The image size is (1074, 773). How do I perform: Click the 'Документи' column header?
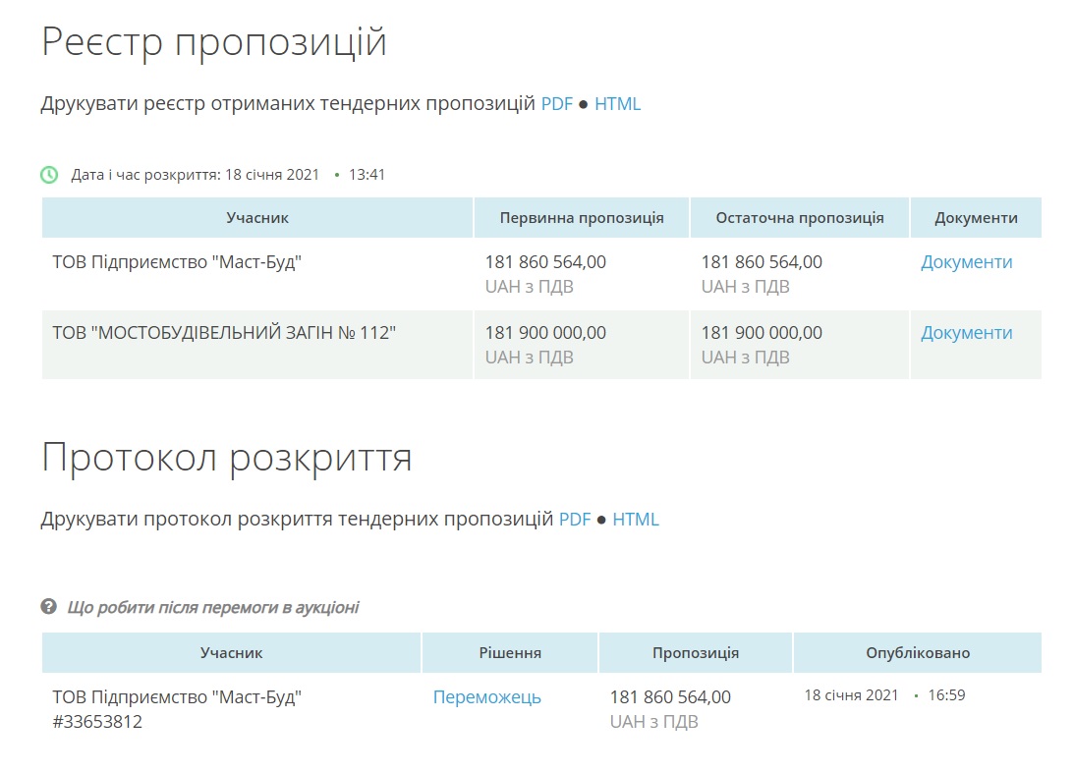point(976,218)
